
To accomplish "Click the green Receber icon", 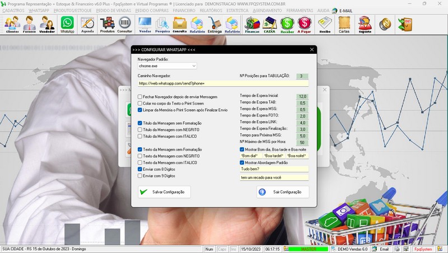I will 287,25.
